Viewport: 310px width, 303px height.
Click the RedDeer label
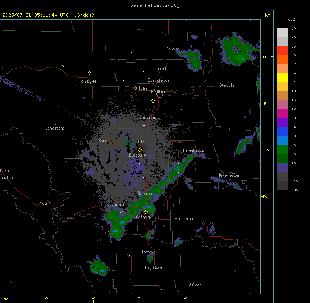coord(158,92)
